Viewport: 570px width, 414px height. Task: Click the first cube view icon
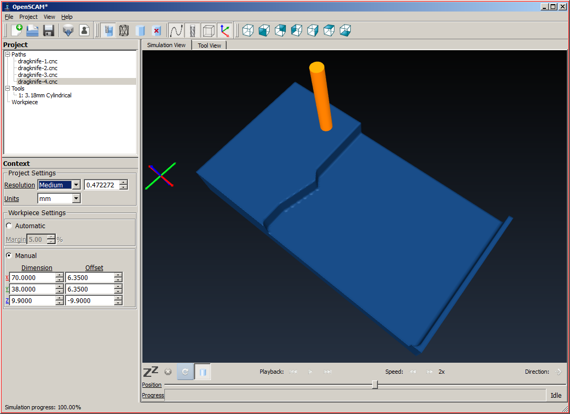[248, 30]
